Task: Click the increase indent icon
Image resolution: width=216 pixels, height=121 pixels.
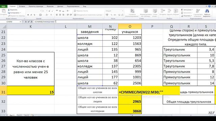Action: pos(71,15)
